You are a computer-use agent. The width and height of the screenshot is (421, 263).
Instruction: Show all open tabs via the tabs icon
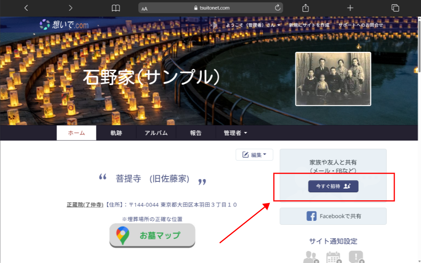pos(395,8)
